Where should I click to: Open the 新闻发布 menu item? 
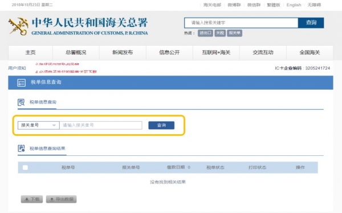123,53
